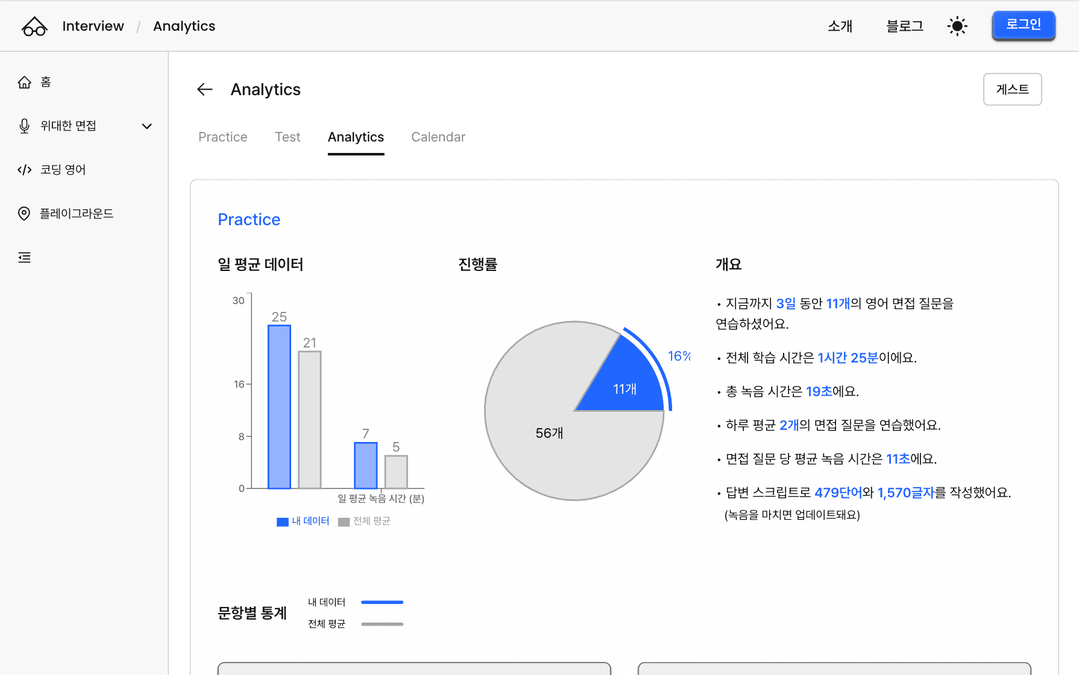The width and height of the screenshot is (1079, 675).
Task: Expand the 위대한 면접 chevron
Action: pyautogui.click(x=146, y=126)
